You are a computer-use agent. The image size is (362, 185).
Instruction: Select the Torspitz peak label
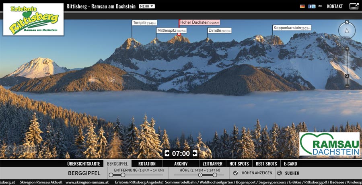(x=144, y=23)
